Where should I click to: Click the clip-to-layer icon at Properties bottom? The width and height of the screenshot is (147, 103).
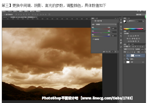point(104,52)
